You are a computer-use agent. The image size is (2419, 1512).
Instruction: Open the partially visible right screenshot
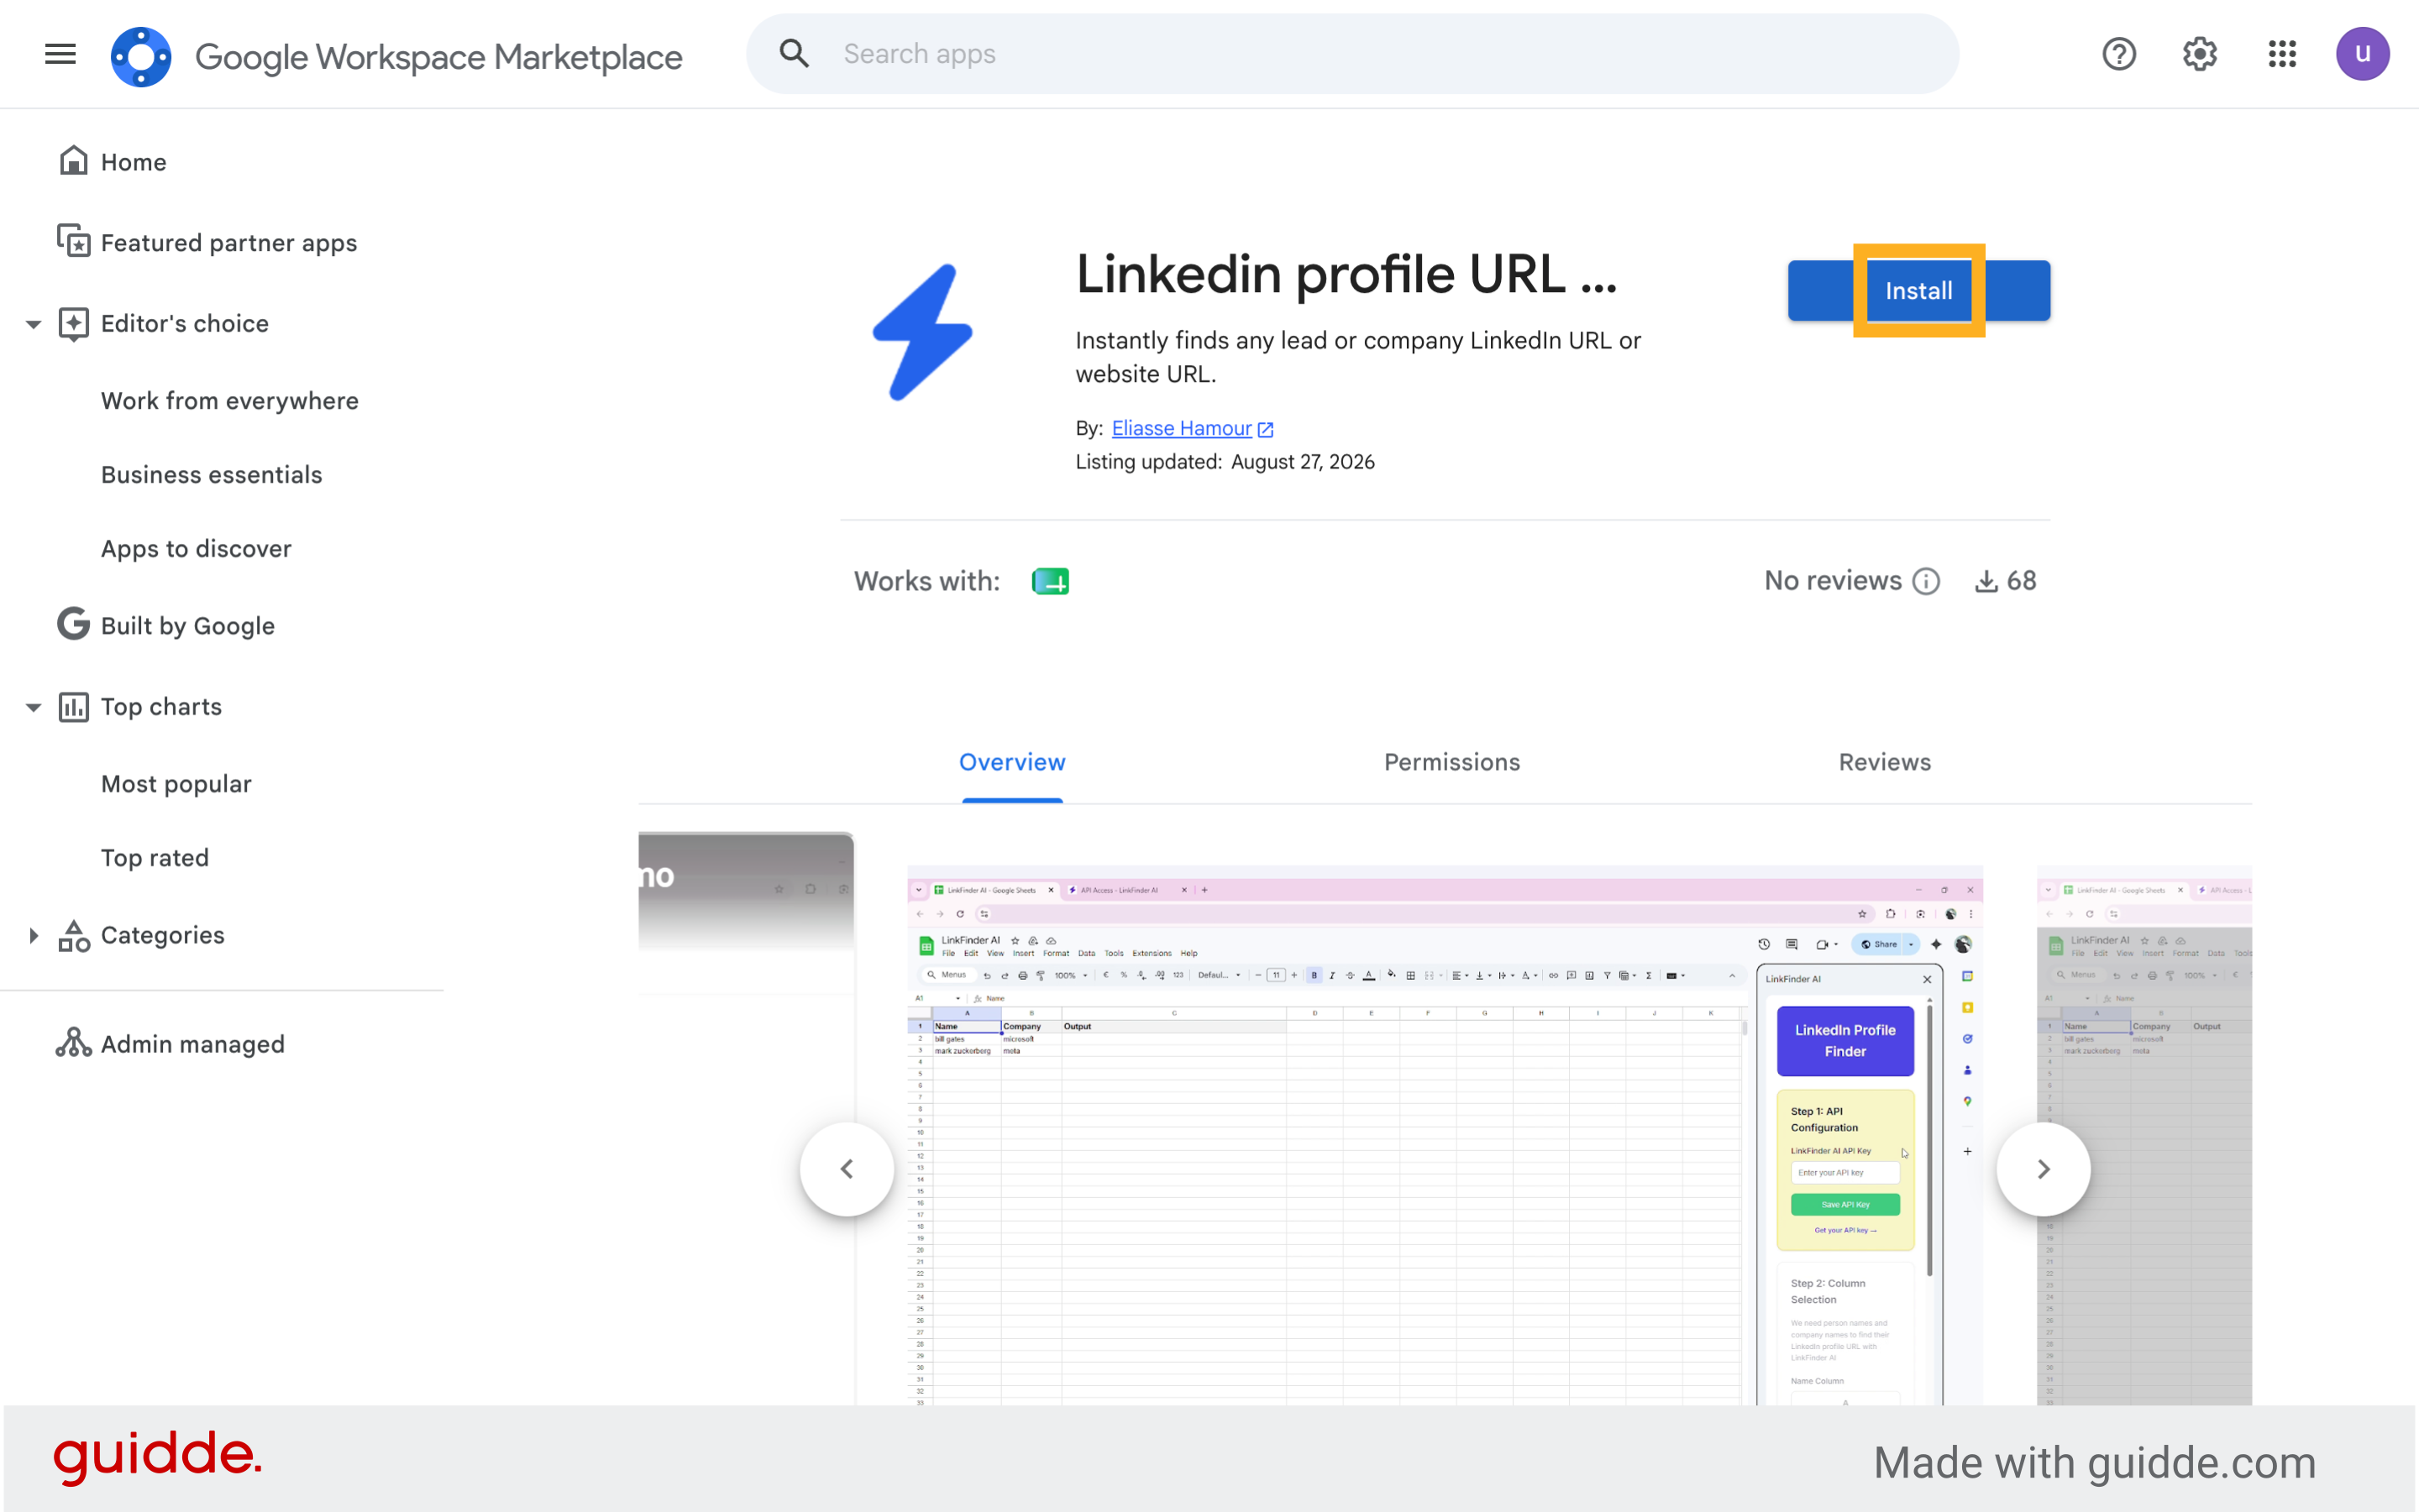click(x=2144, y=1135)
